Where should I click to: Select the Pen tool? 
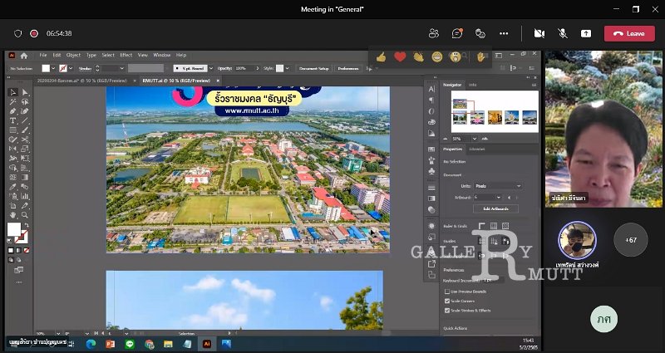(13, 111)
